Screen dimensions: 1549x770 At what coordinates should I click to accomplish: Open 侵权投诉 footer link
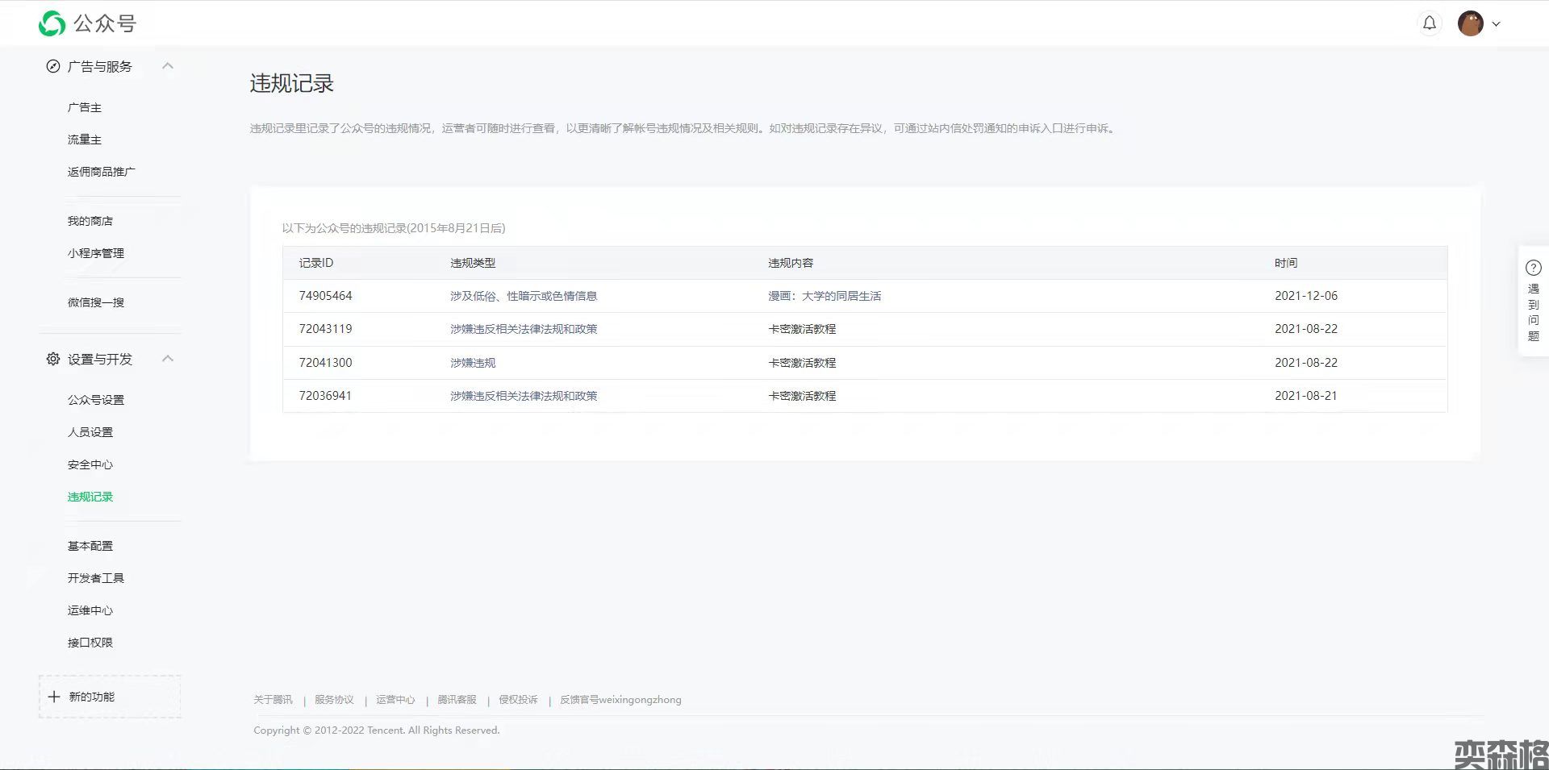click(518, 700)
